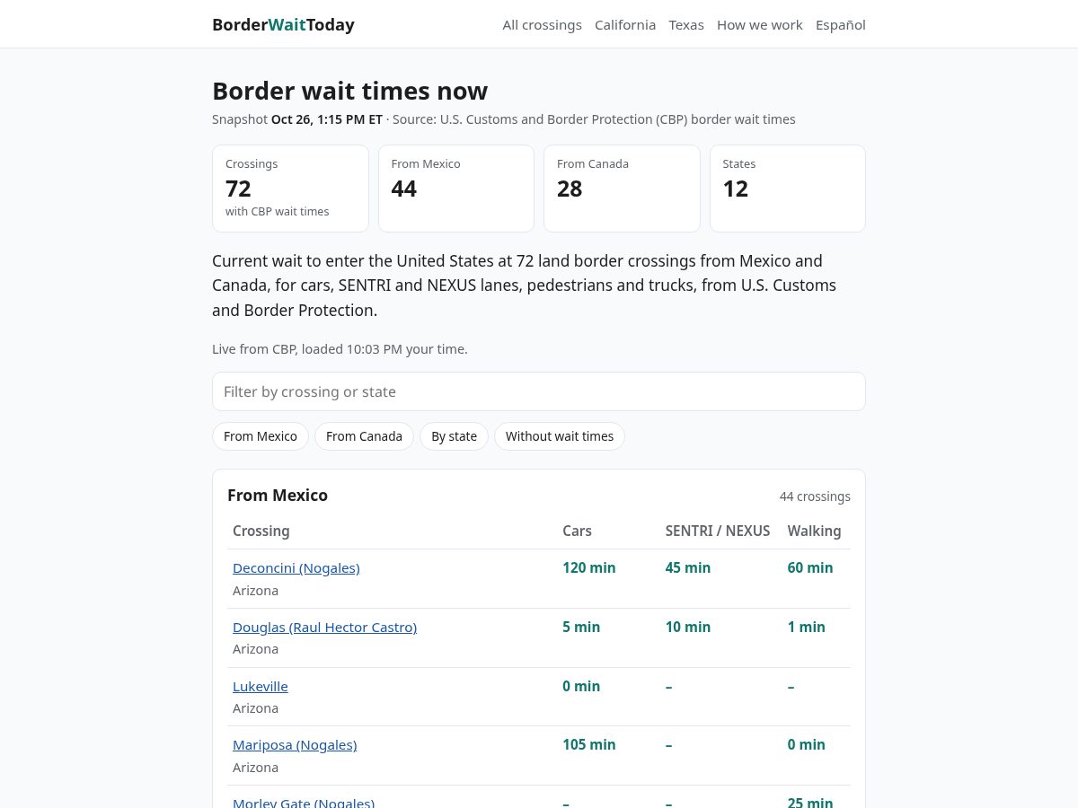Screen dimensions: 1078x808
Task: Open the Lukeville crossing link
Action: pyautogui.click(x=261, y=687)
